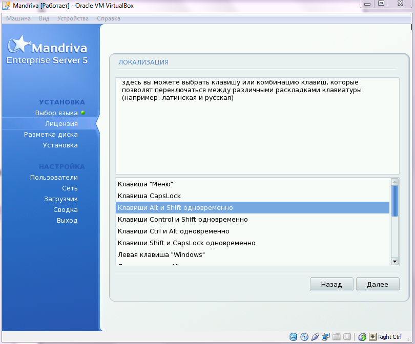415x344 pixels.
Task: Select Левая клавиша "Windows" option
Action: click(253, 254)
